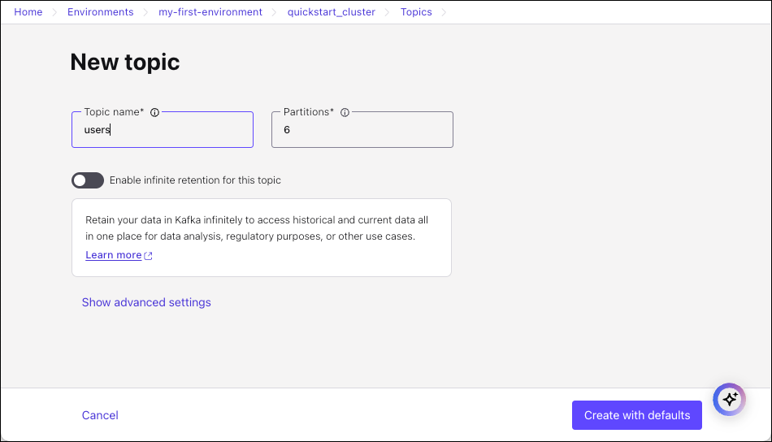Screen dimensions: 772x442
Task: Enable the infinite retention toggle switch
Action: 88,180
